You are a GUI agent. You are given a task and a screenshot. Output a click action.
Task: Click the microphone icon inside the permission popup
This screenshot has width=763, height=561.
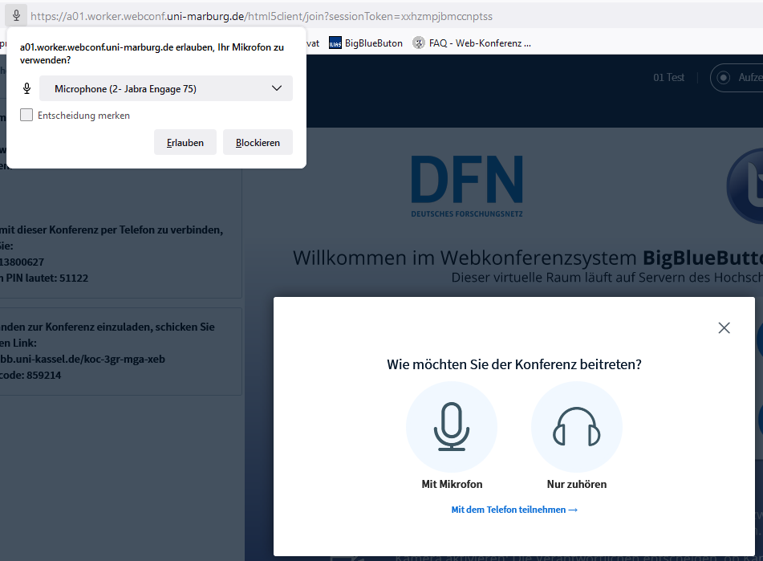click(26, 88)
